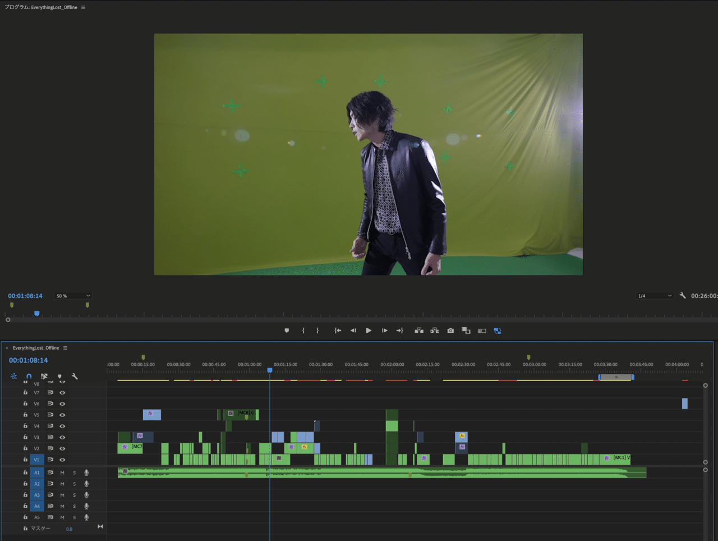Add marker from timeline toolbar
The width and height of the screenshot is (718, 541).
(x=59, y=377)
